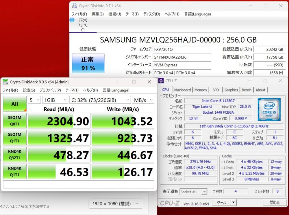Viewport: 289px width, 215px height.
Task: Open the test size dropdown showing 1GiB
Action: coord(55,100)
